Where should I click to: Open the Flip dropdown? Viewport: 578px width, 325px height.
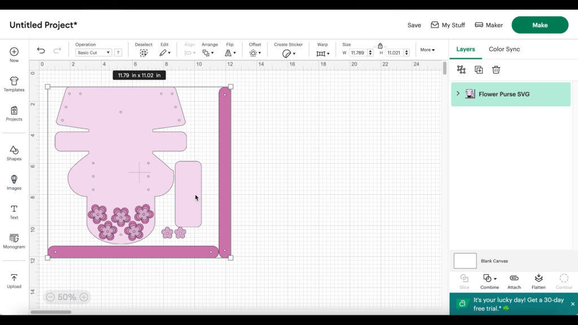coord(230,53)
